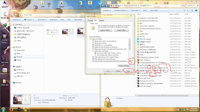
Task: Select Show hidden files, folders, and drives
Action: pyautogui.click(x=95, y=55)
